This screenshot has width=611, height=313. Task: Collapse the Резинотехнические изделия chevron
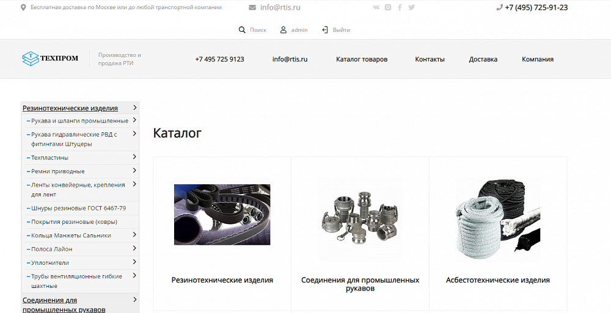coord(135,107)
